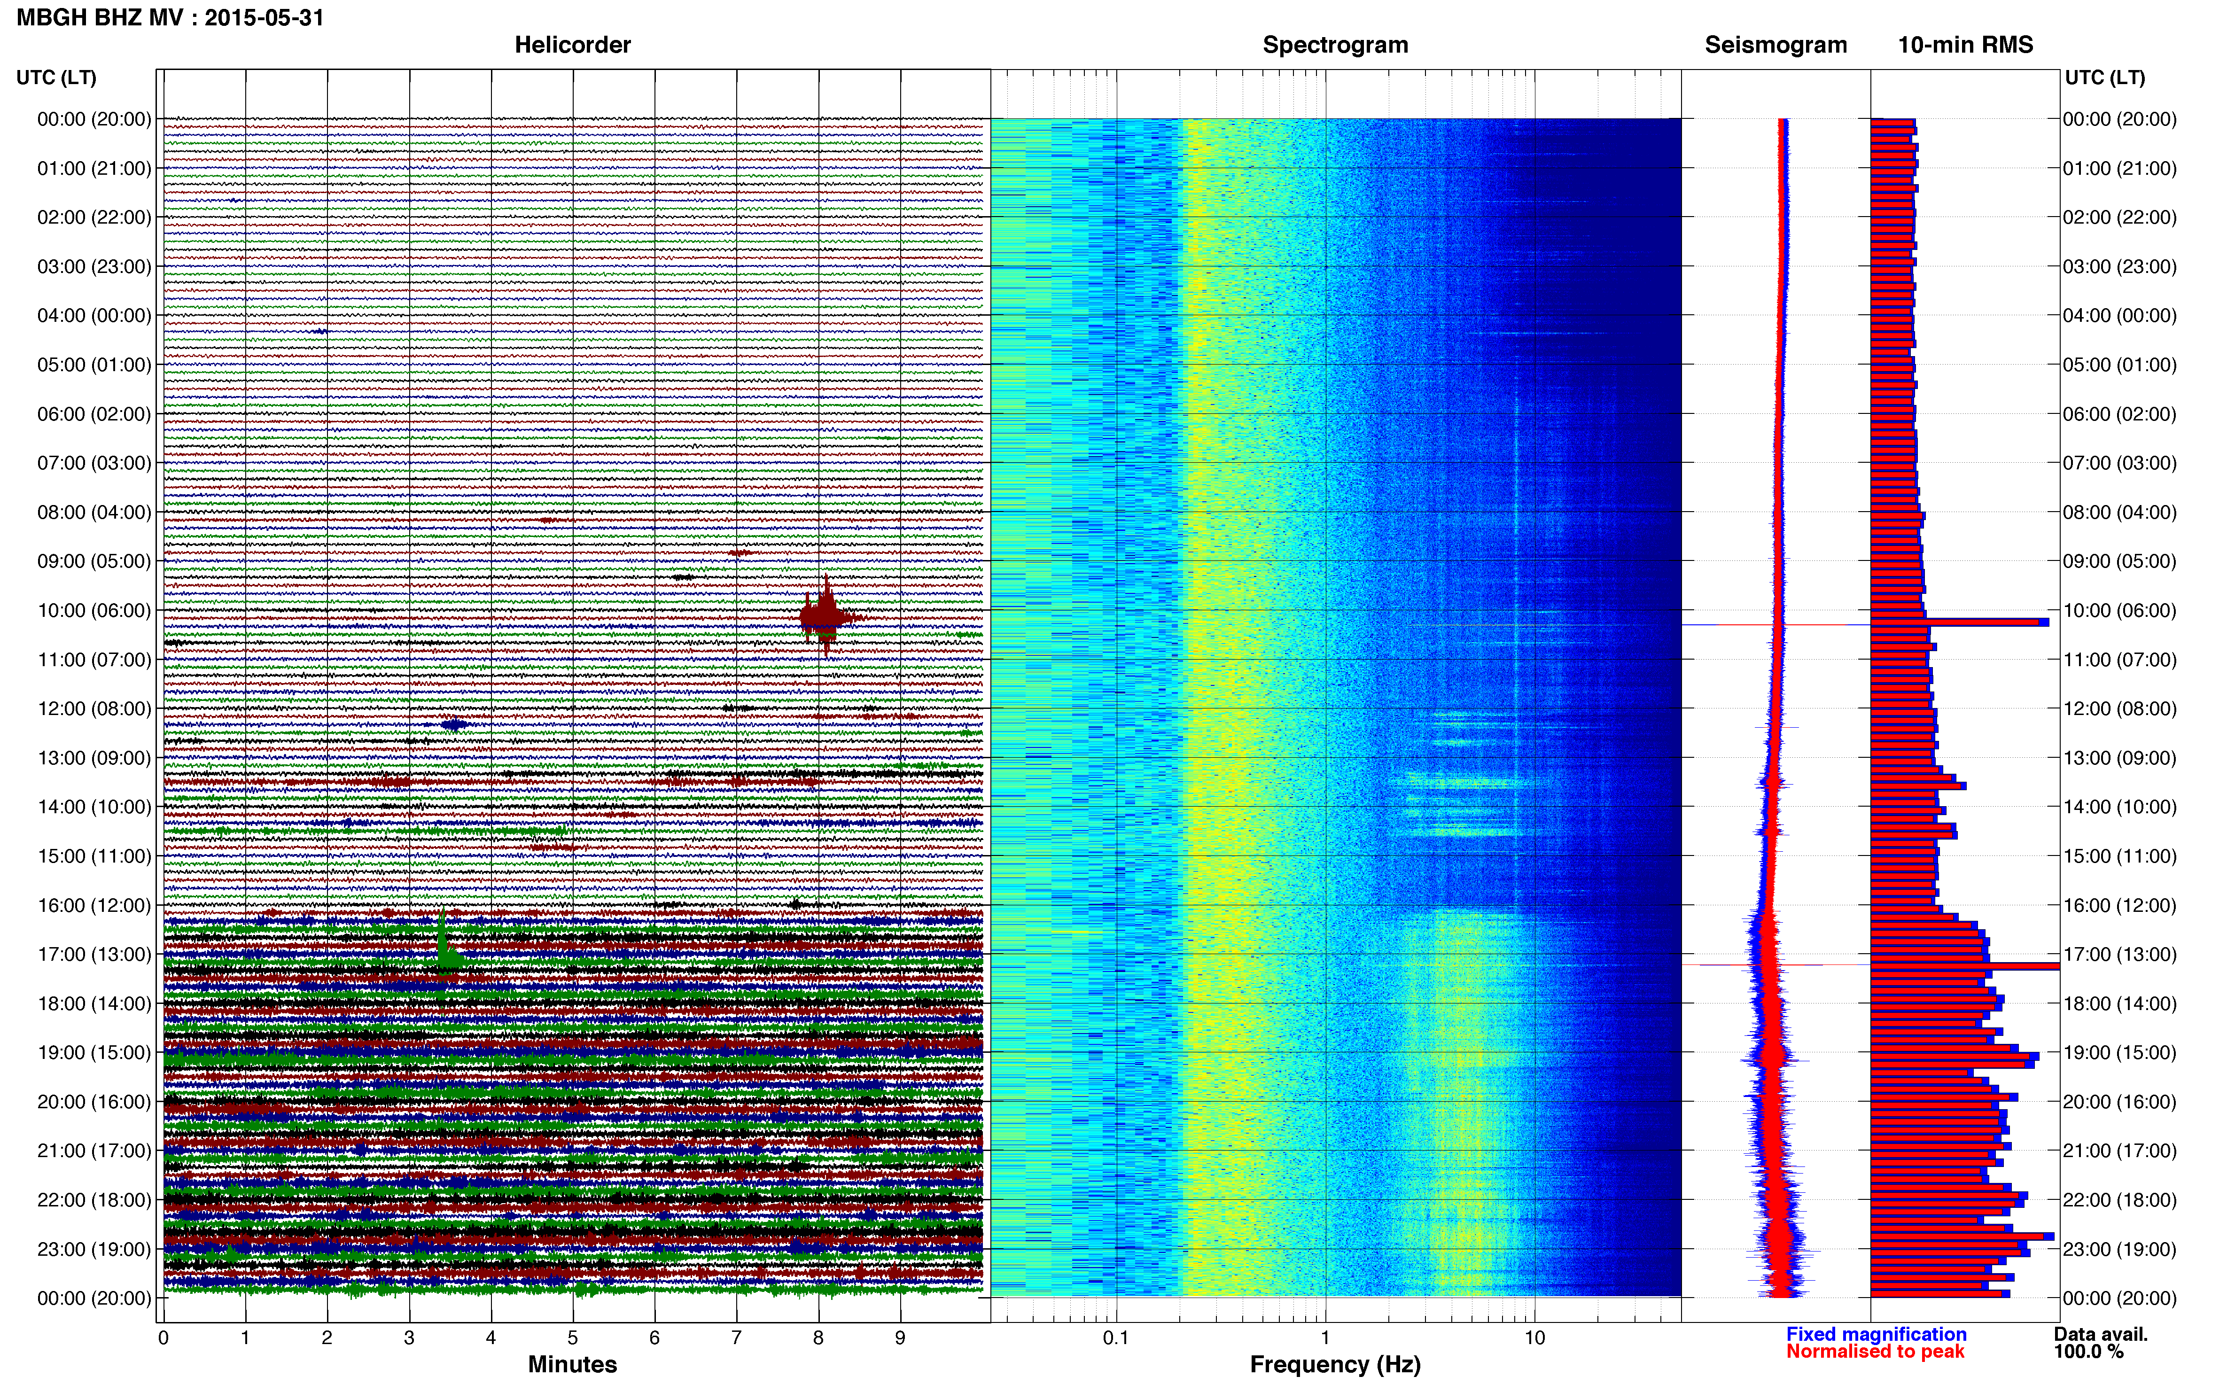The height and width of the screenshot is (1392, 2227).
Task: Click '04:00 (00:00)' label beside the Helicorder
Action: point(94,316)
